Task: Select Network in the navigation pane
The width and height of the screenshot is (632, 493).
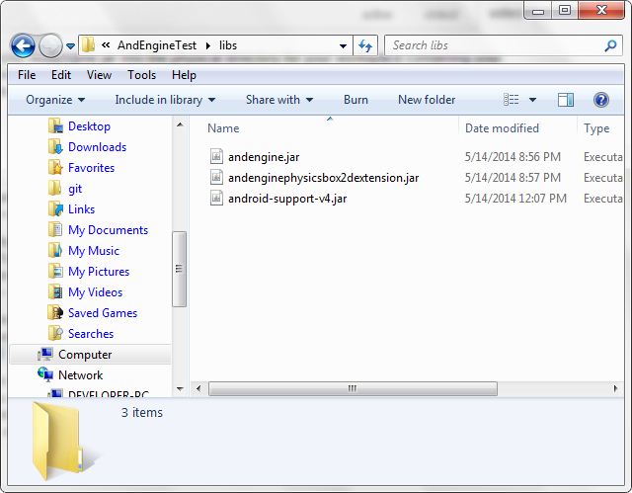Action: click(x=81, y=375)
